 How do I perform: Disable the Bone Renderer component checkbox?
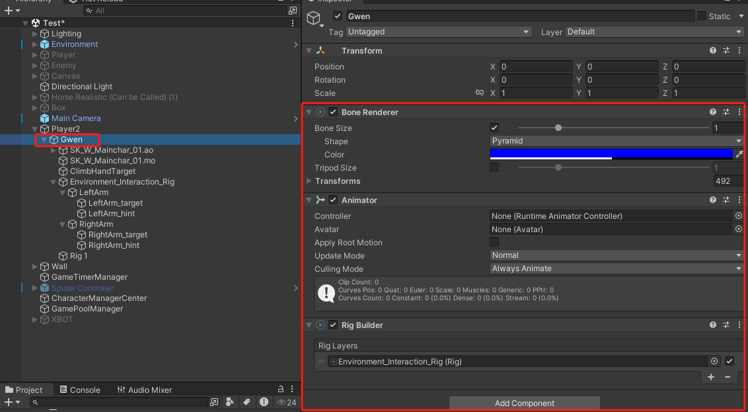pos(333,112)
